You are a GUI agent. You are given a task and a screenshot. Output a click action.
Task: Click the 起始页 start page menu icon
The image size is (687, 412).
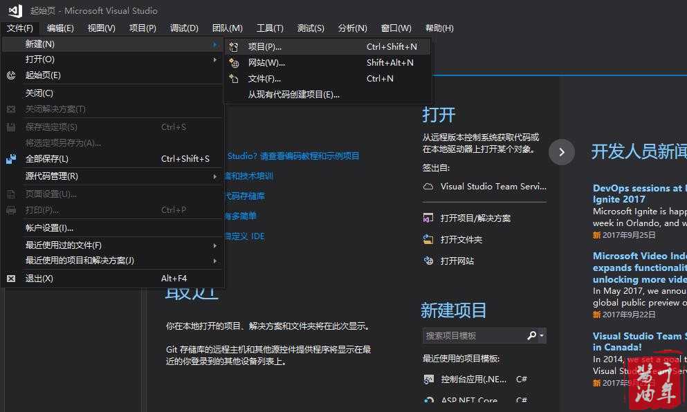[x=11, y=75]
